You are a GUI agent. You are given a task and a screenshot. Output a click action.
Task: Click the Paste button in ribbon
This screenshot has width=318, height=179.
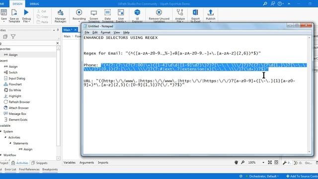click(42, 22)
